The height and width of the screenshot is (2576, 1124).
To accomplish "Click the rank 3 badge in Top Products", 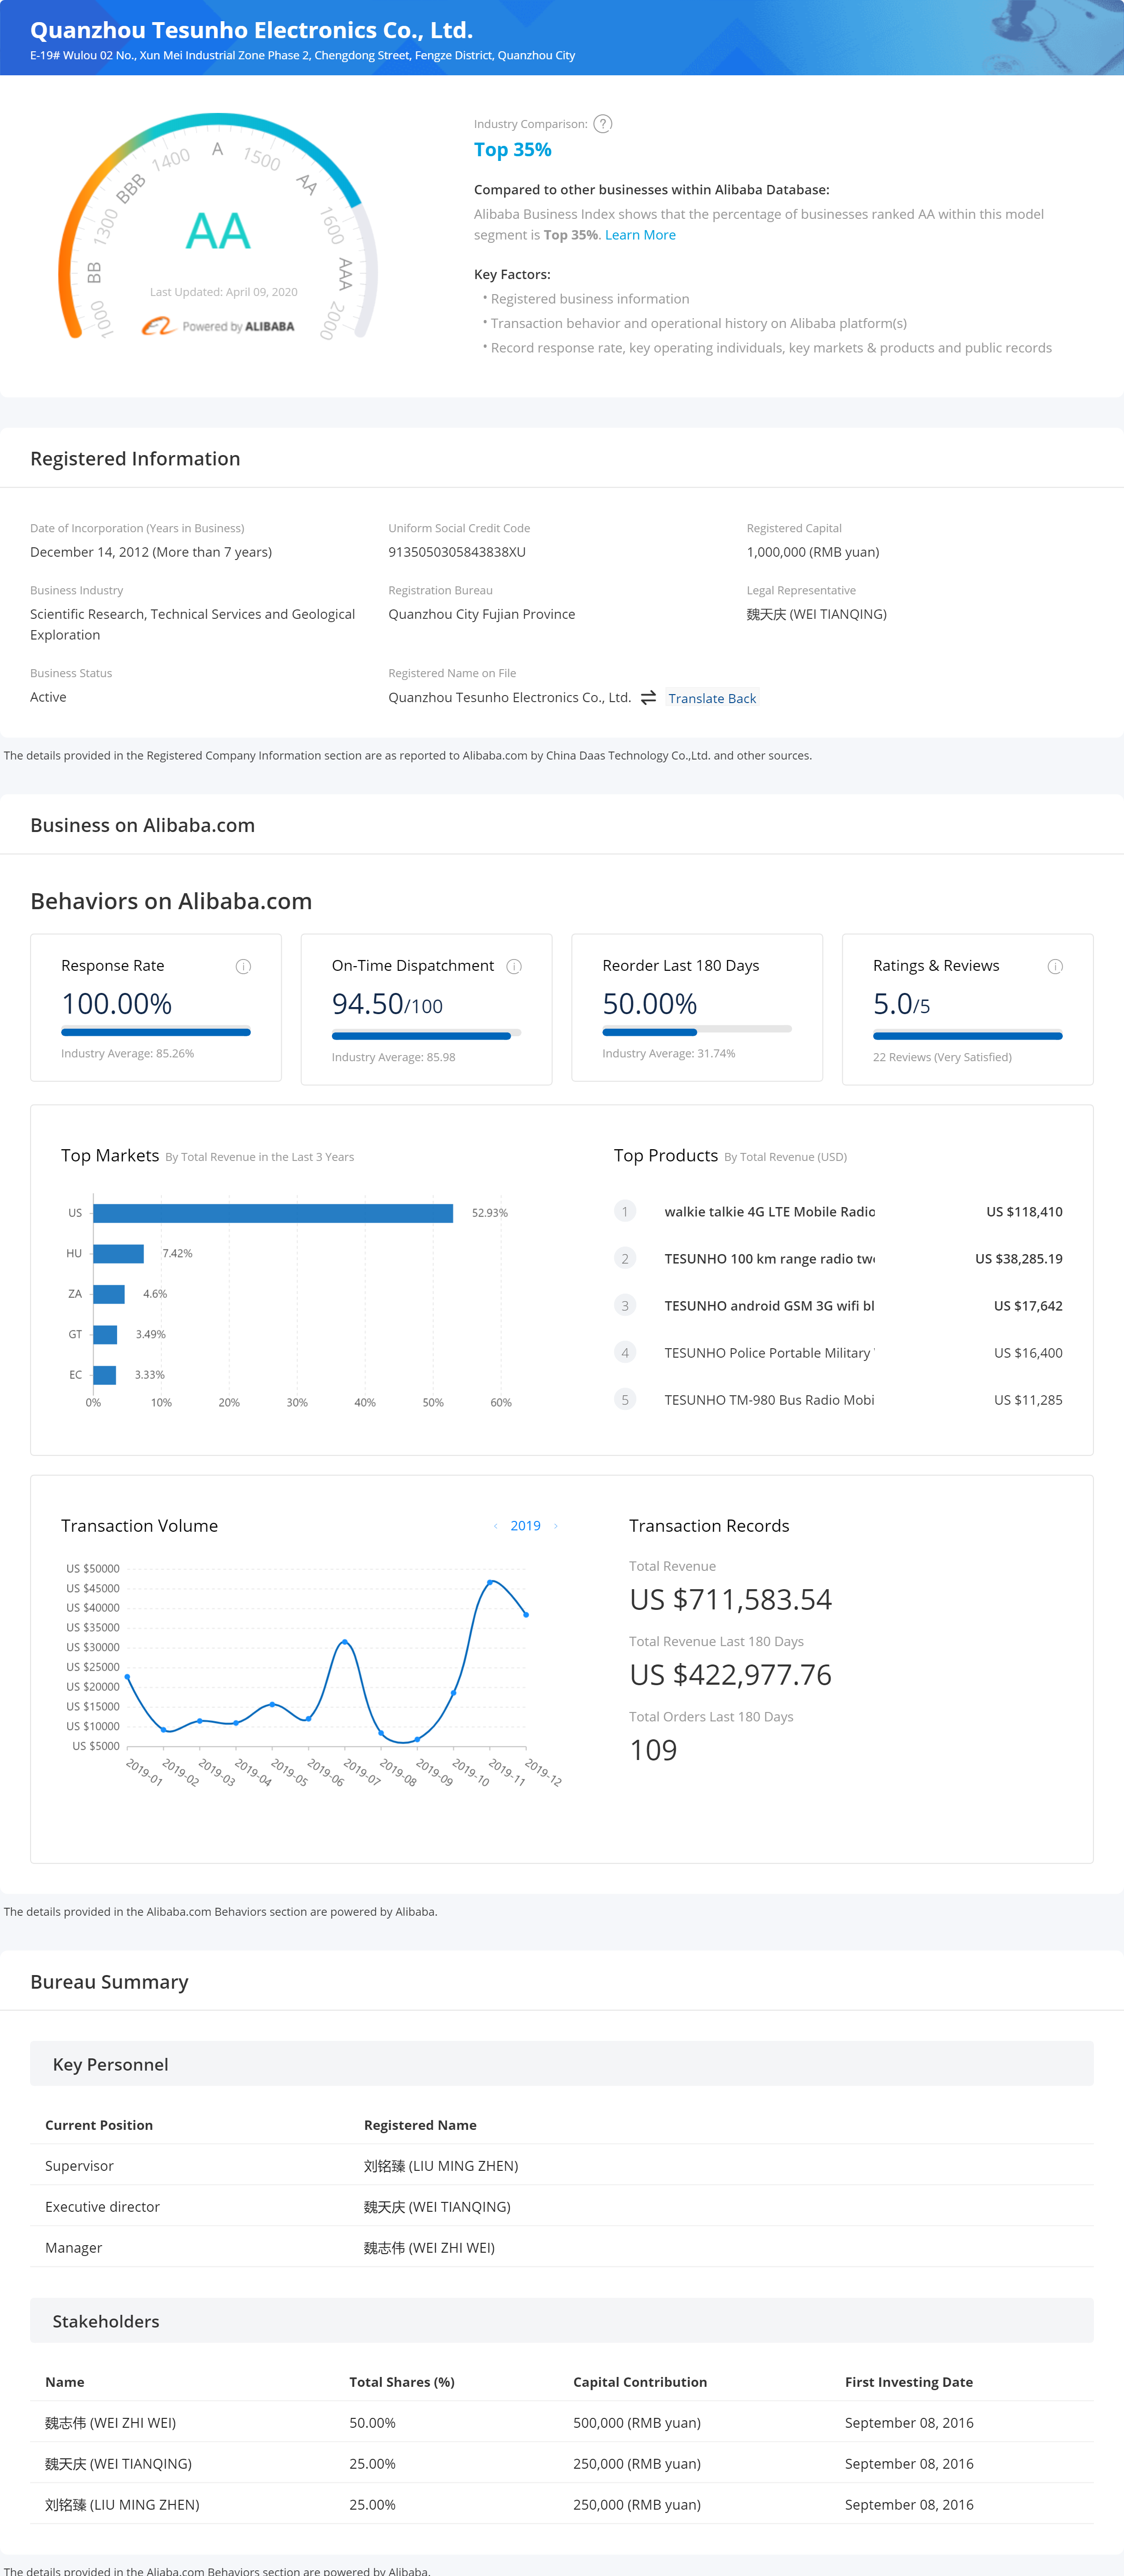I will tap(625, 1306).
